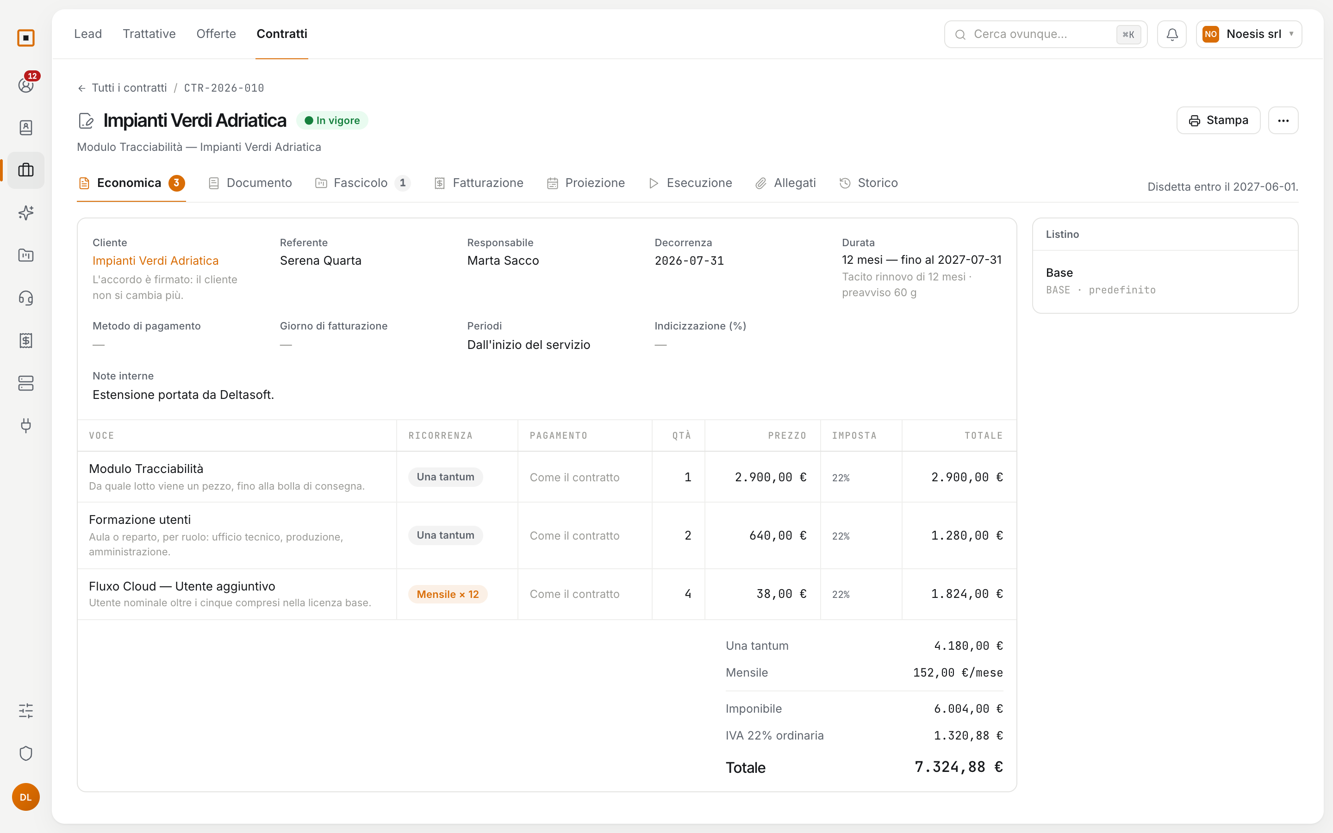Click the total amount 7.324,88 €
The image size is (1333, 833).
click(x=959, y=767)
